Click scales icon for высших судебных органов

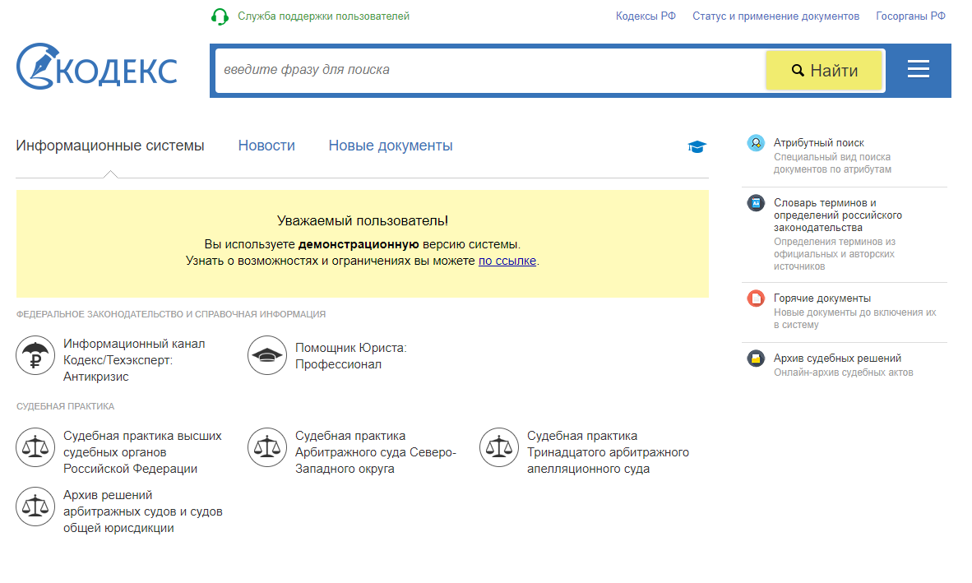coord(35,447)
